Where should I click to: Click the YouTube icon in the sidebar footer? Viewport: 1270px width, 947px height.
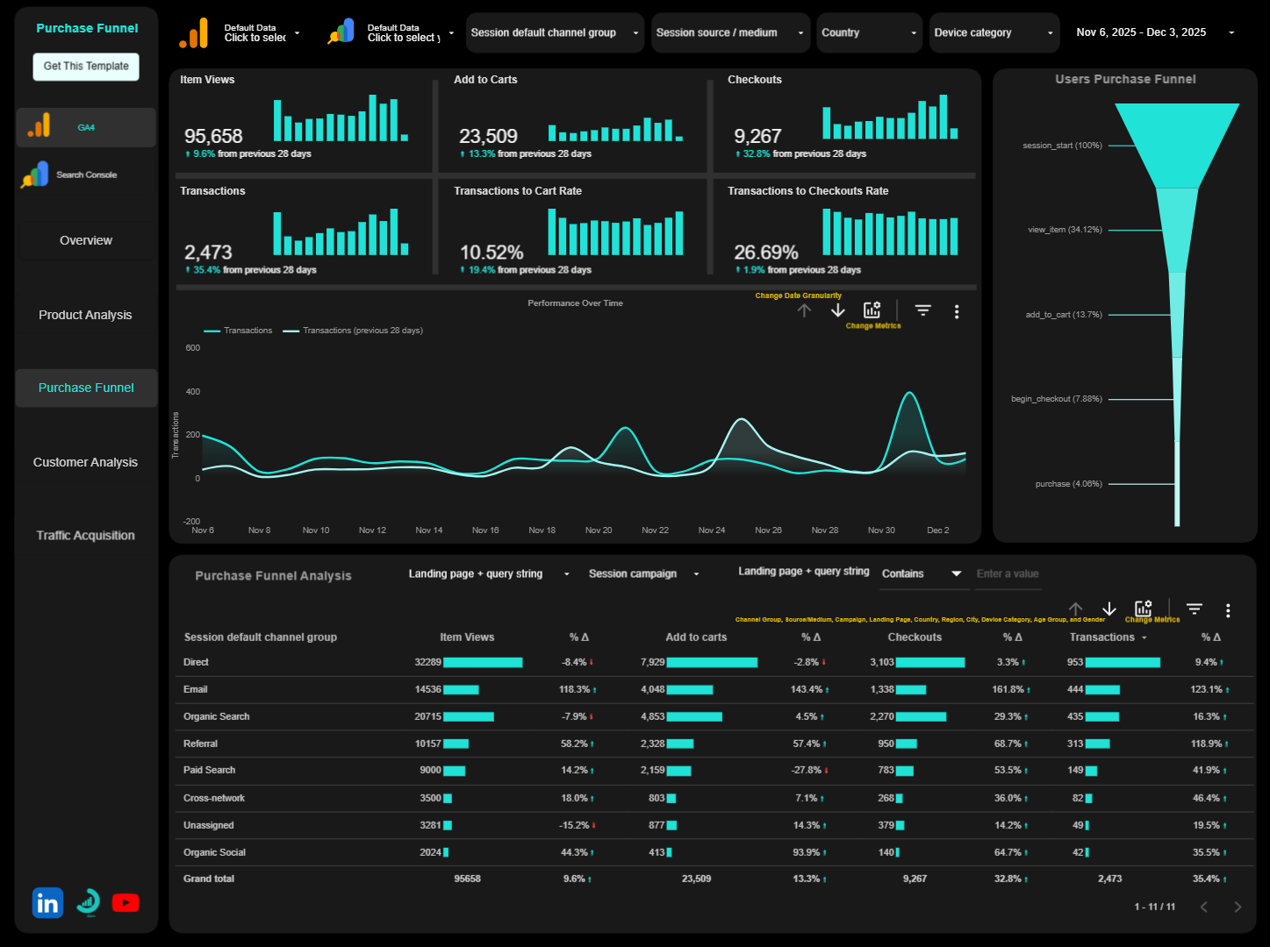coord(126,902)
